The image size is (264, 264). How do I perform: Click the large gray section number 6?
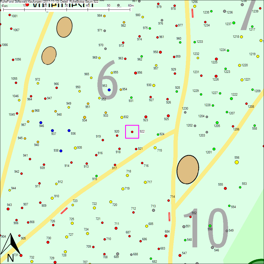click(x=107, y=81)
